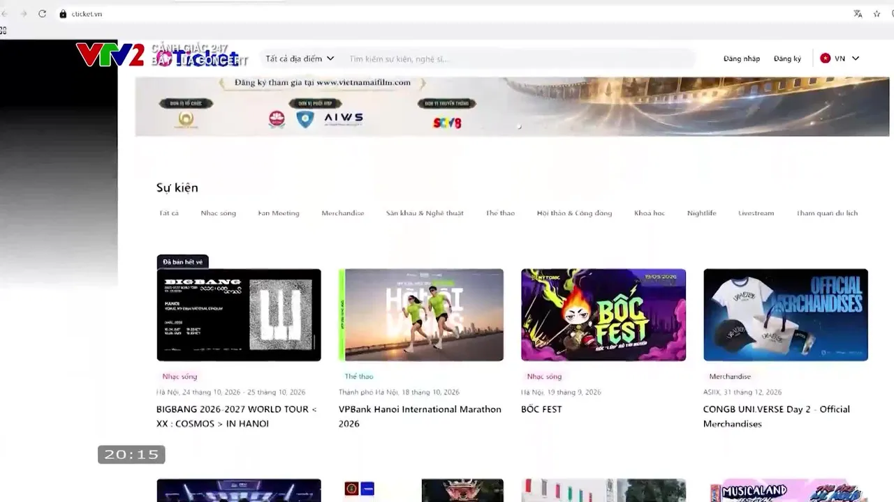Expand the "Tất cả địa điểm" location dropdown
The height and width of the screenshot is (502, 894).
pos(300,59)
